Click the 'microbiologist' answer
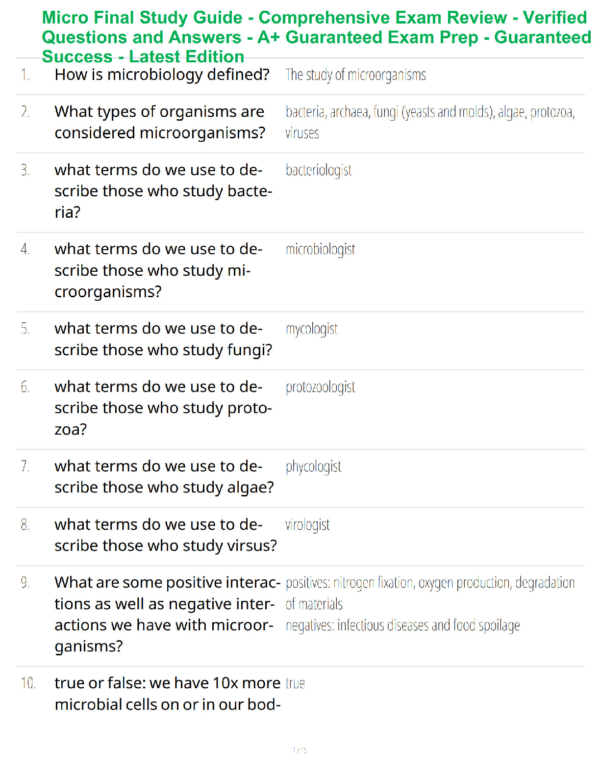The image size is (600, 777). pos(321,250)
